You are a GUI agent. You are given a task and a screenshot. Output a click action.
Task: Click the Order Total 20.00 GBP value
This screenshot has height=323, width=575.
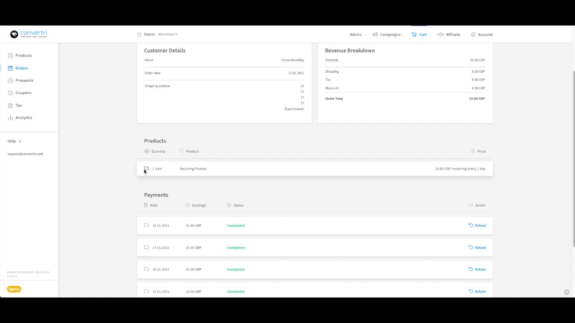[x=477, y=99]
